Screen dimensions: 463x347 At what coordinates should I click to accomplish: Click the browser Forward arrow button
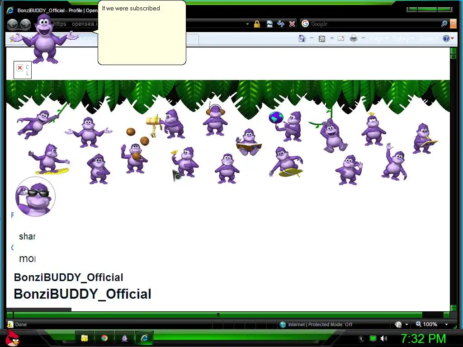25,24
